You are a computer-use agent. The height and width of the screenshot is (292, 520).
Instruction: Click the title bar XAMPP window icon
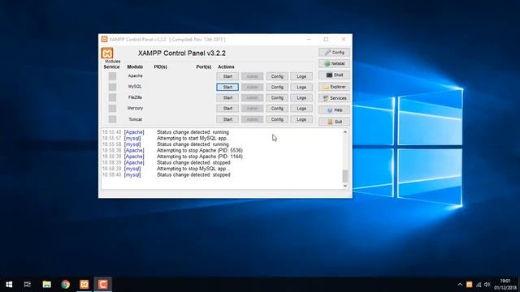tap(105, 40)
